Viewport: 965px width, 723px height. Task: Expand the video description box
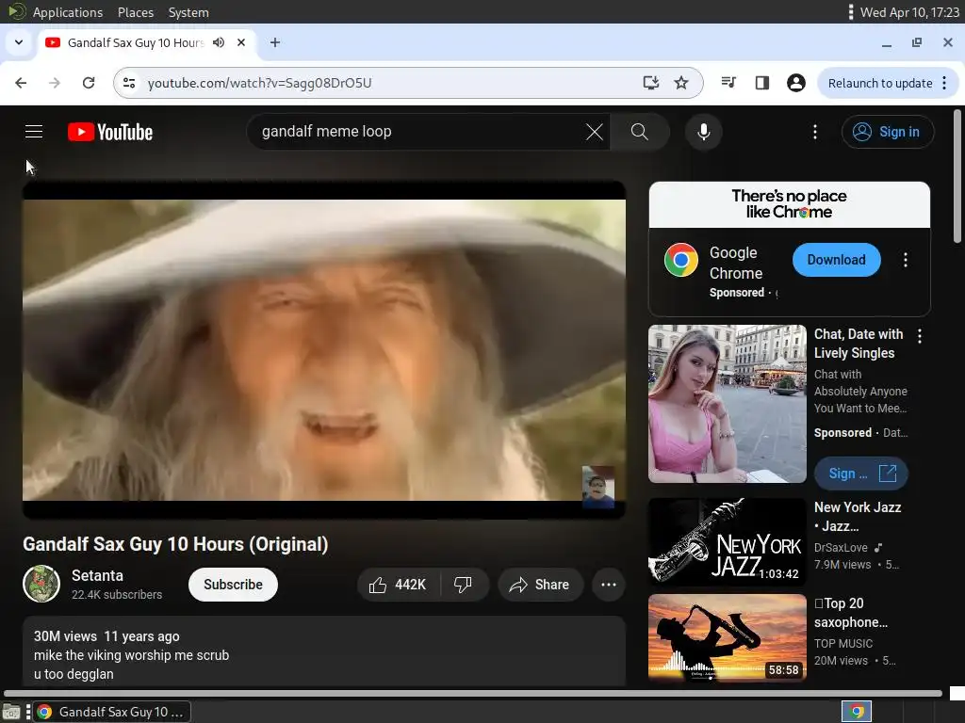324,651
